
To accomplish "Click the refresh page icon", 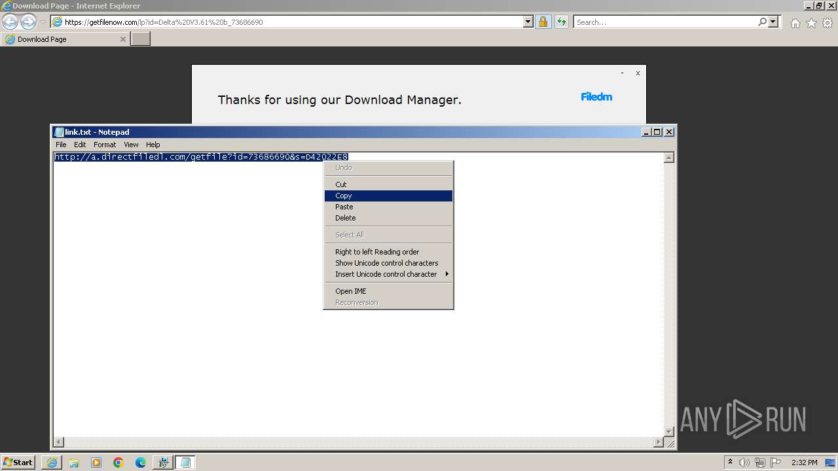I will [561, 22].
